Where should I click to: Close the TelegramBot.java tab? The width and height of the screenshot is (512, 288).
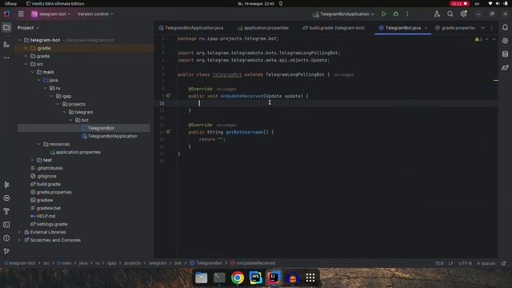click(x=426, y=28)
